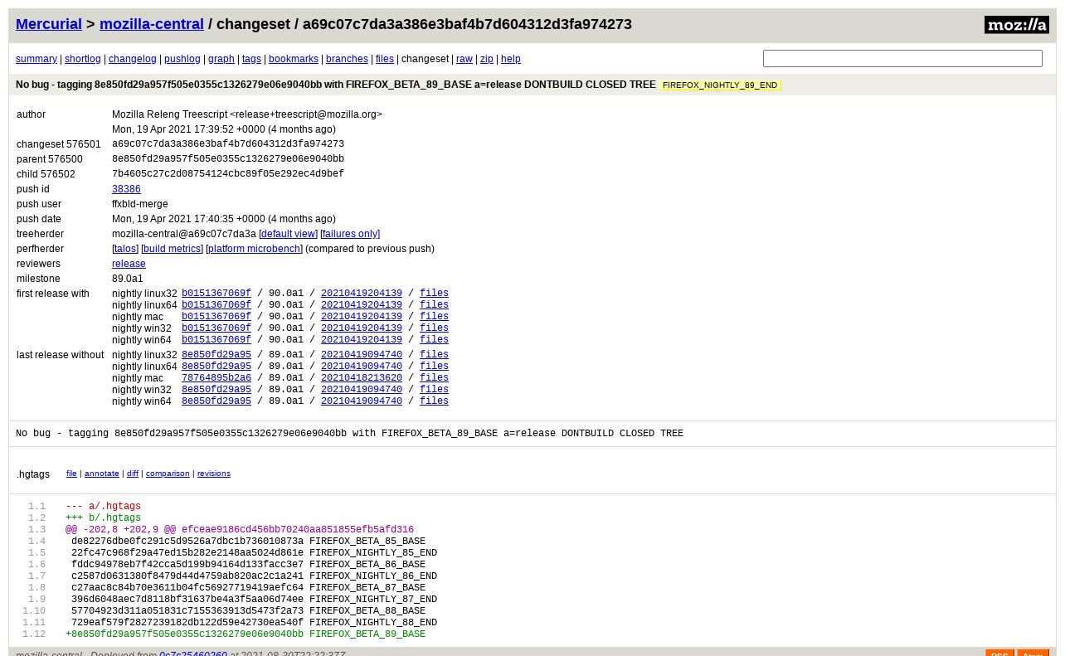View the .hgtags diff
1065x656 pixels.
pyautogui.click(x=133, y=474)
